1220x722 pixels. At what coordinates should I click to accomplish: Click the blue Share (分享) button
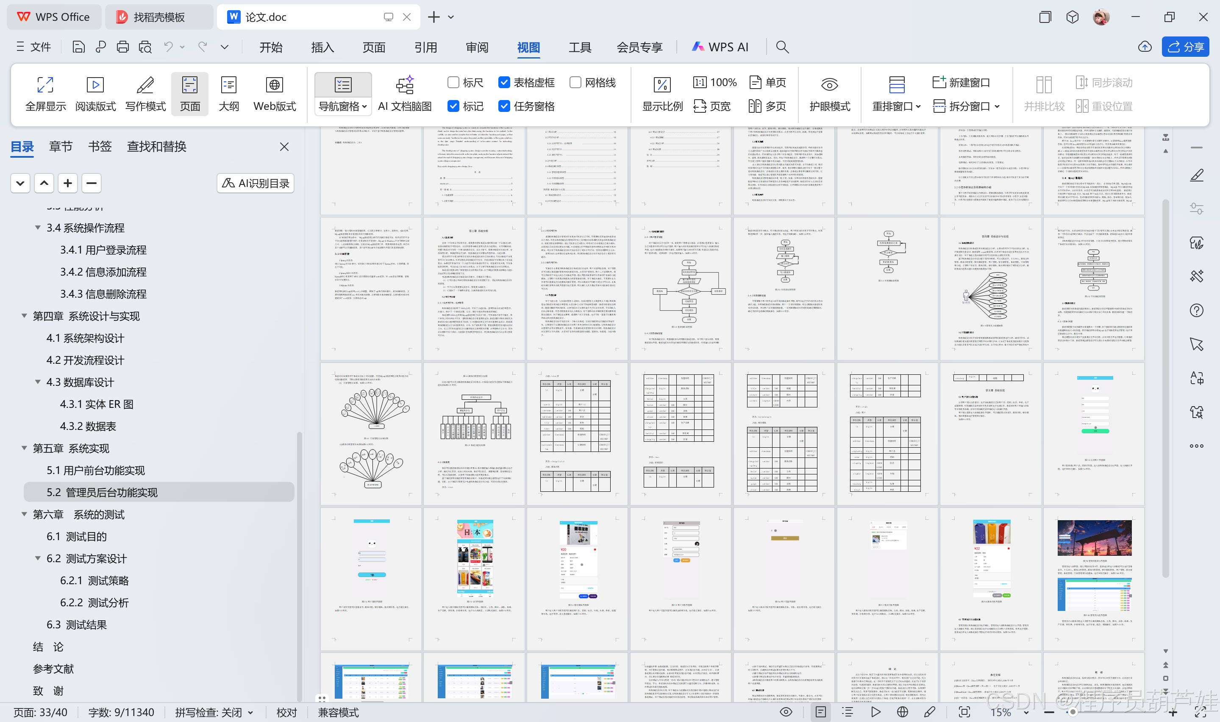tap(1185, 47)
